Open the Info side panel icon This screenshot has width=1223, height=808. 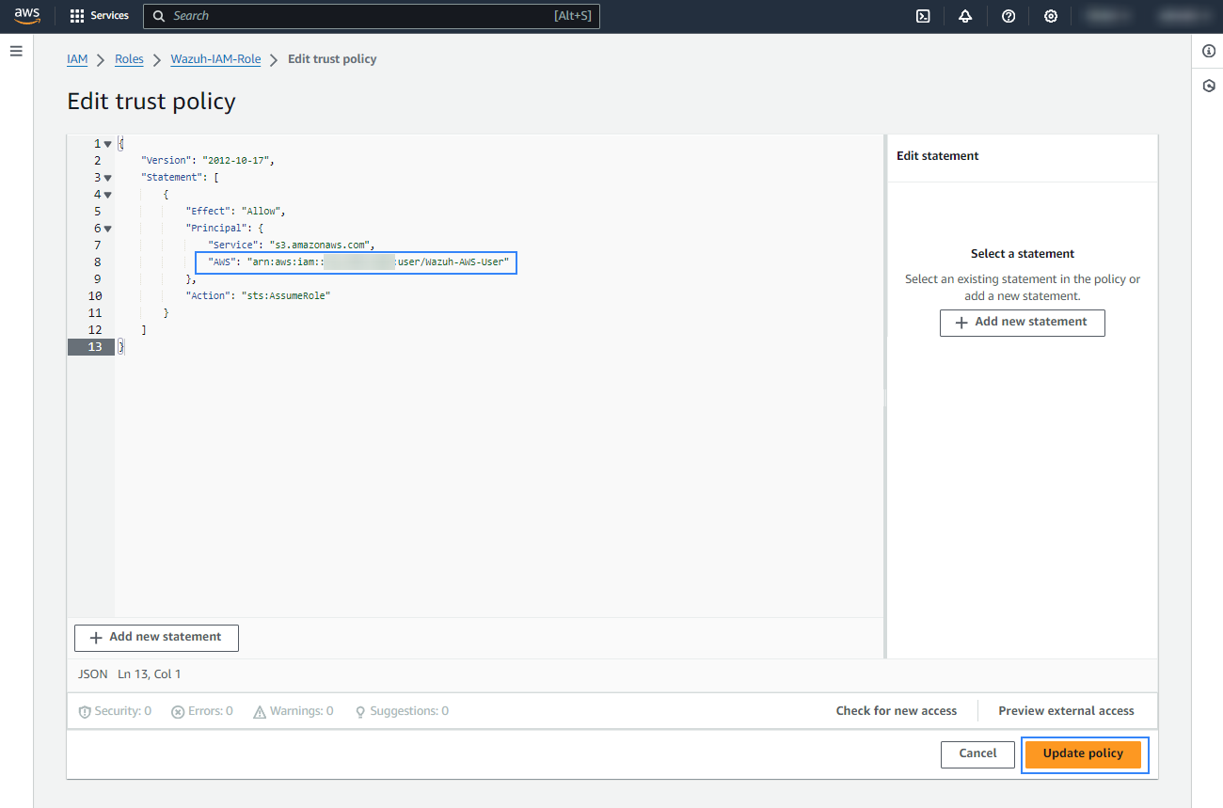coord(1209,51)
